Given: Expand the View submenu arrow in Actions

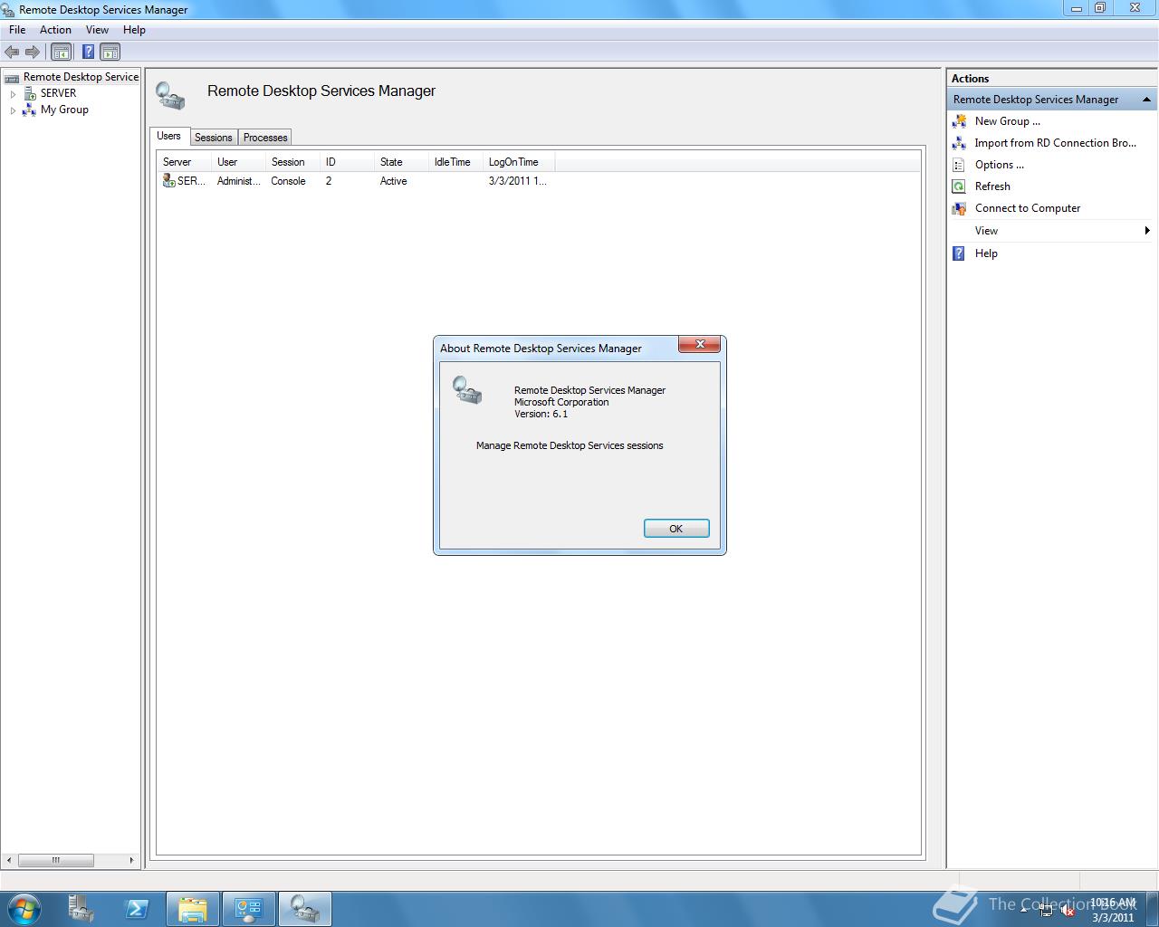Looking at the screenshot, I should (1146, 231).
